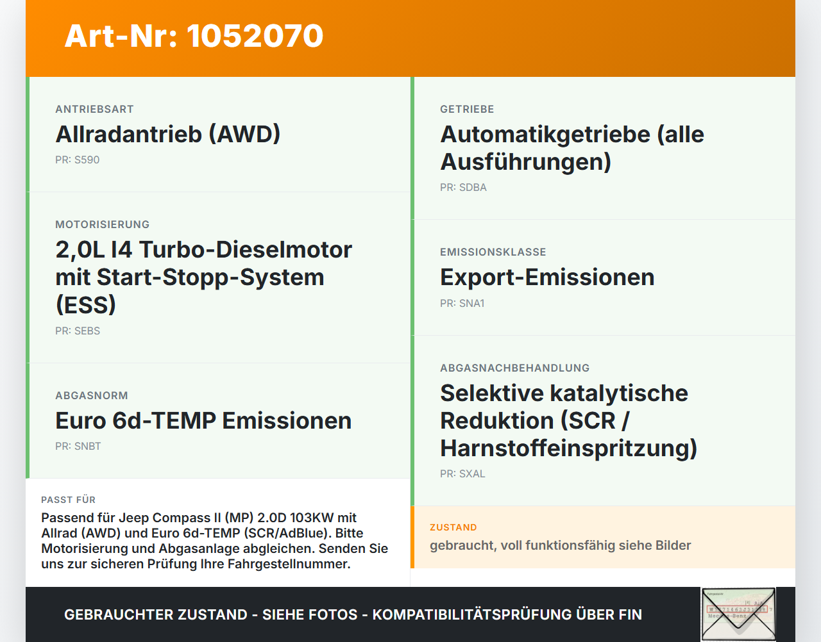Click the ABGASNORM label
The width and height of the screenshot is (821, 642).
pos(92,395)
